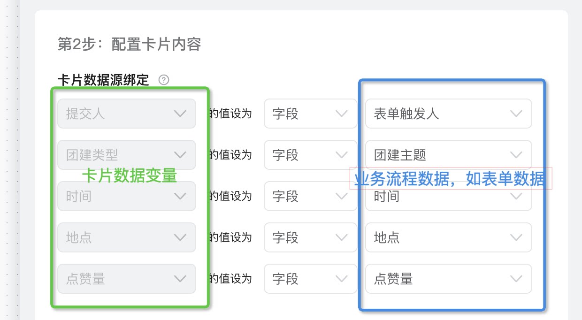582x320 pixels.
Task: Expand the right-side 时间 field dropdown
Action: [x=449, y=196]
